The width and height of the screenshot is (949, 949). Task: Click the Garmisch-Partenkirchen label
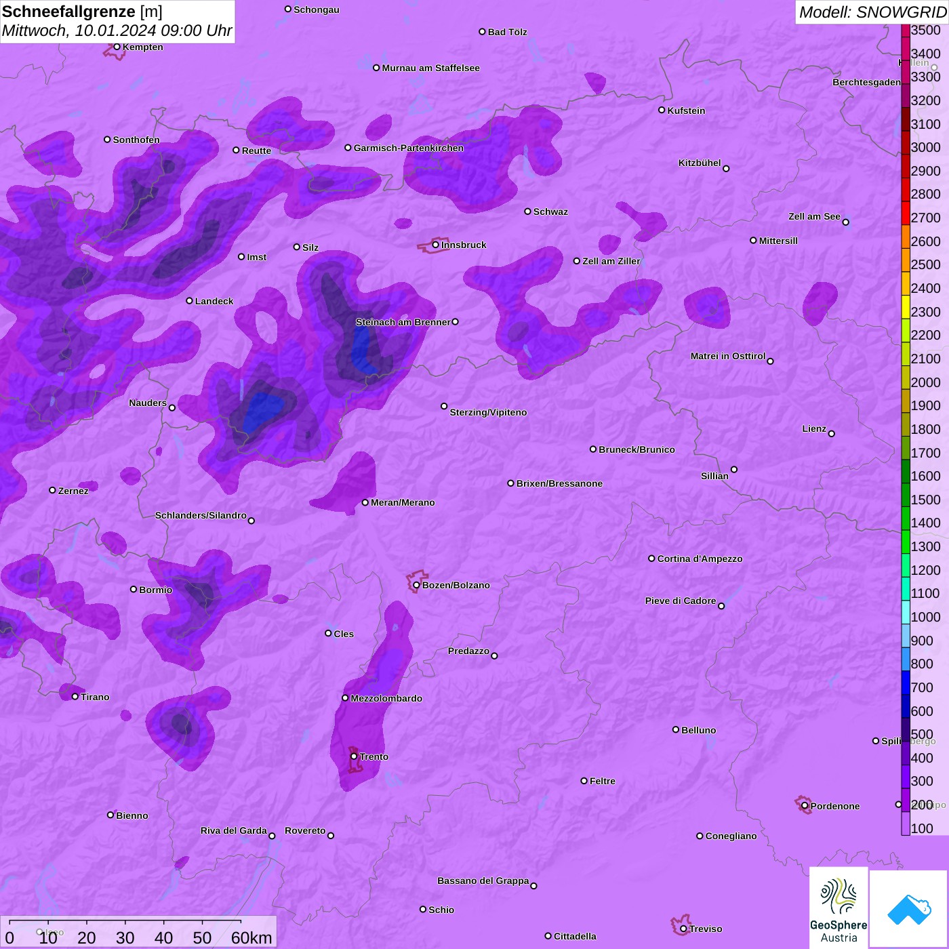point(409,148)
